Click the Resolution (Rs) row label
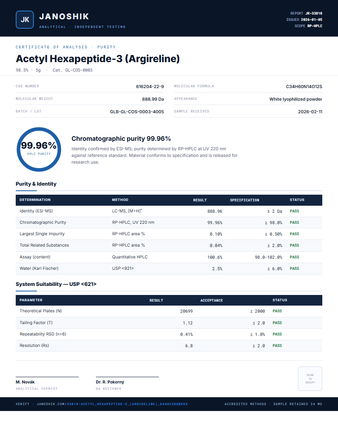 point(34,345)
